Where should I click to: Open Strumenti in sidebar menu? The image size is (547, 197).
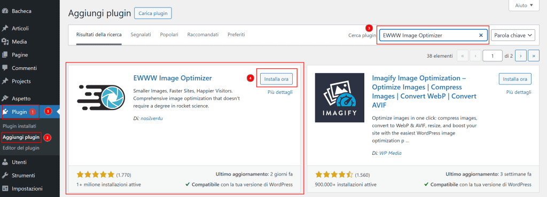[24, 176]
